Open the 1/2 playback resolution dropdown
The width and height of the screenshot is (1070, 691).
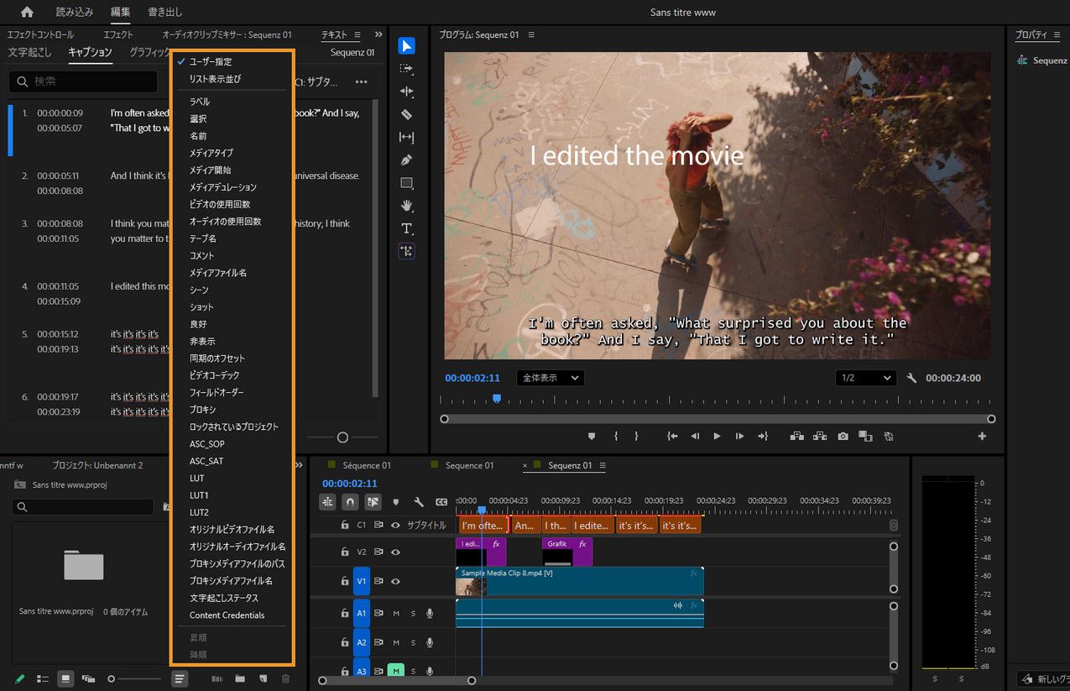coord(865,379)
